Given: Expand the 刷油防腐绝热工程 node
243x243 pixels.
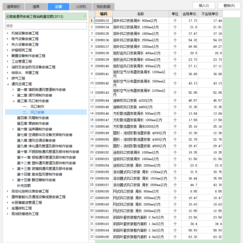Looking at the screenshot, I should point(8,214).
